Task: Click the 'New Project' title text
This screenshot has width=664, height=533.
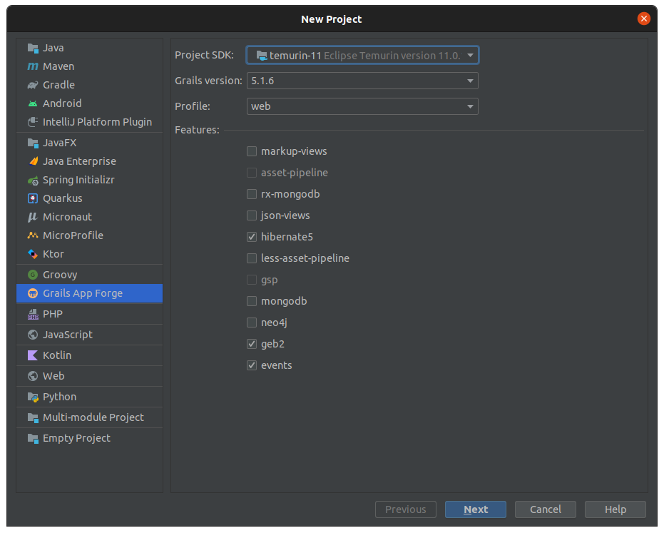Action: coord(332,19)
